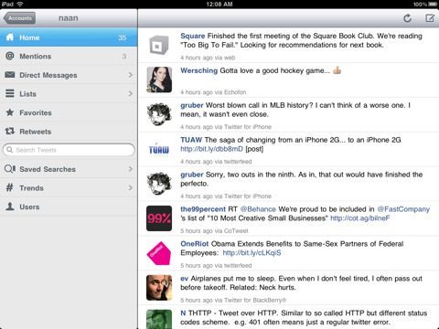Open the cot.ag/bilneF link

tap(360, 218)
